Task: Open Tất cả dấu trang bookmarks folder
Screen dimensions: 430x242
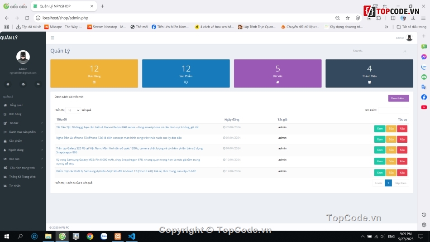Action: tap(411, 27)
